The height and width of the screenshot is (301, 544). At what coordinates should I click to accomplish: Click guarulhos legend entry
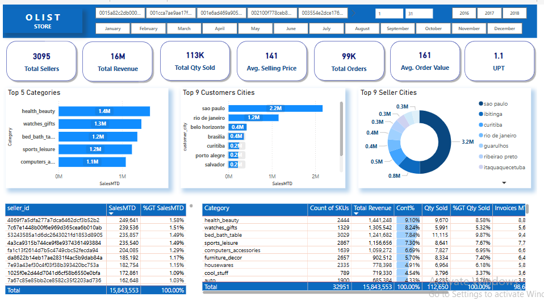(x=493, y=146)
